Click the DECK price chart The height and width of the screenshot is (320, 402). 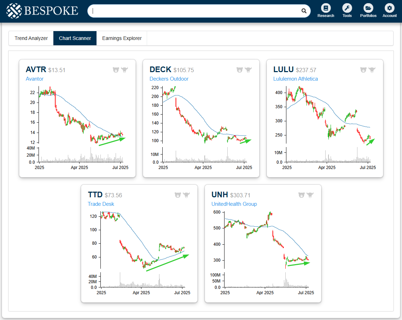201,128
